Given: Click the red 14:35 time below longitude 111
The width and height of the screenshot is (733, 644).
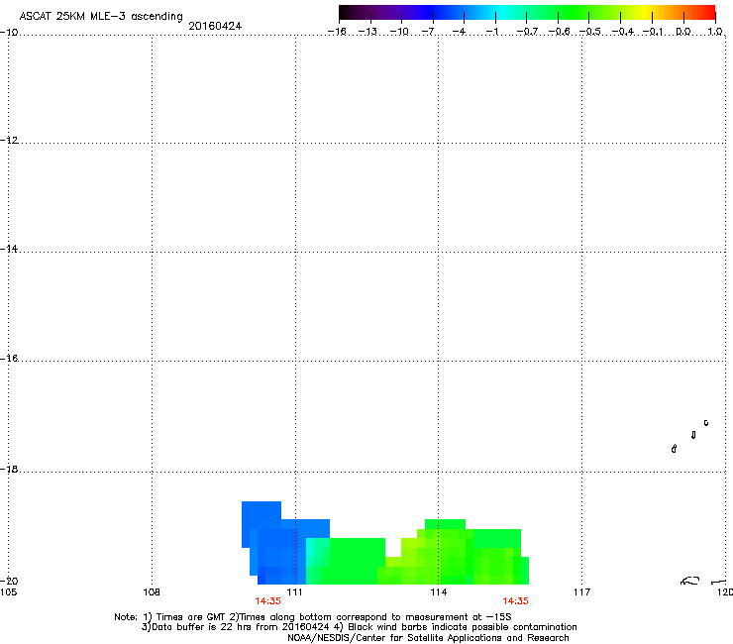Looking at the screenshot, I should (x=267, y=601).
